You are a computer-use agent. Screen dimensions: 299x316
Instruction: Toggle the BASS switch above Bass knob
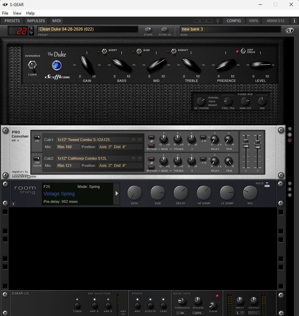pyautogui.click(x=139, y=51)
